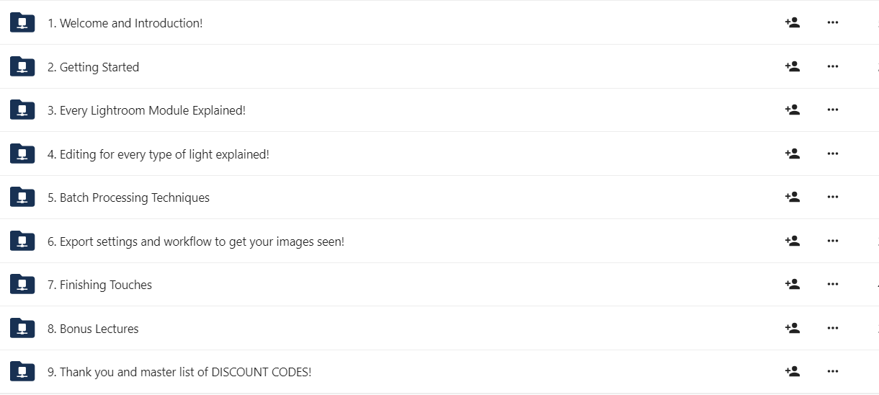Select the 3. Every Lightroom Module Explained row
Image resolution: width=879 pixels, height=395 pixels.
(x=439, y=110)
